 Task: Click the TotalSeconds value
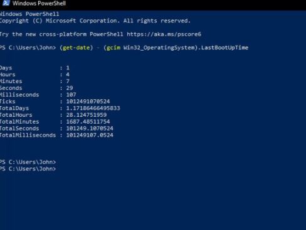pos(90,129)
